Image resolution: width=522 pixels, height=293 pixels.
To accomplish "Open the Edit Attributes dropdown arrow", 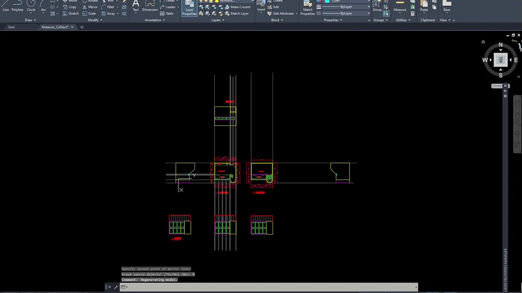I will [x=296, y=13].
